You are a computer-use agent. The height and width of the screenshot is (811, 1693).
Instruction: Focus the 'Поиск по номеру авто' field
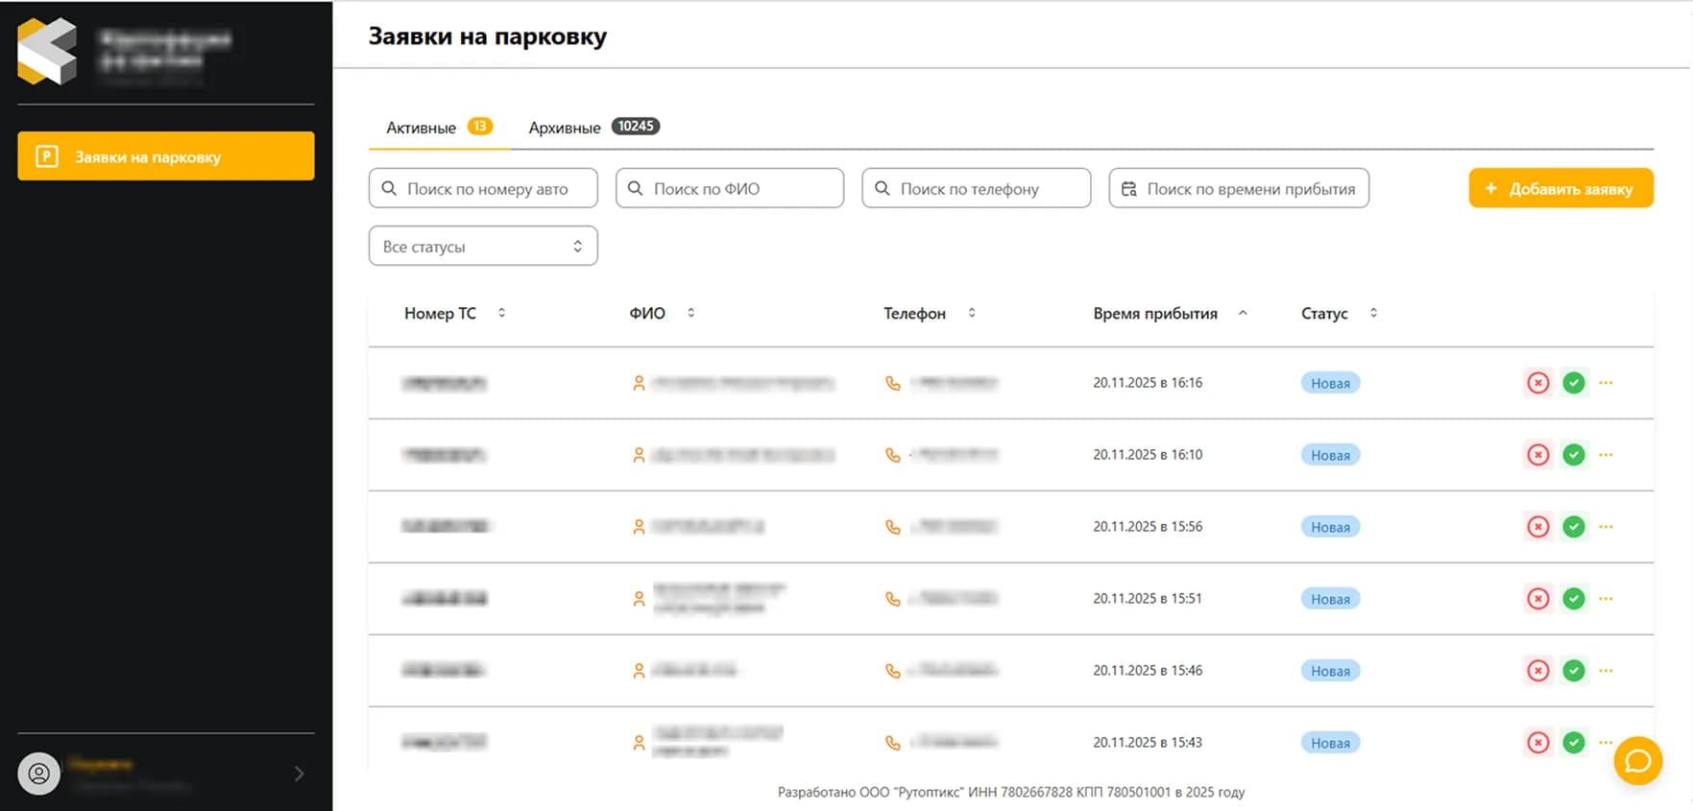[483, 189]
